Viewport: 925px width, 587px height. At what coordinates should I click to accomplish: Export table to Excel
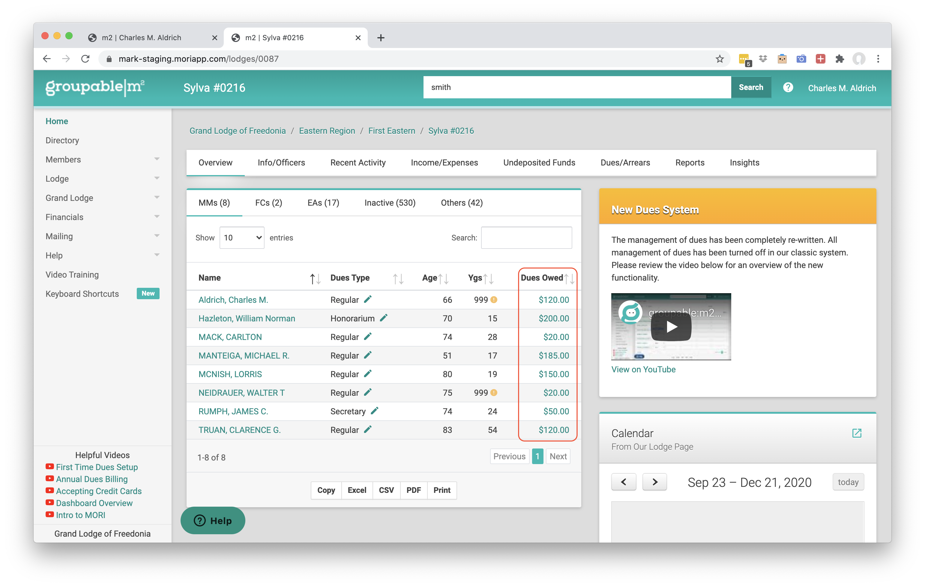pyautogui.click(x=357, y=490)
